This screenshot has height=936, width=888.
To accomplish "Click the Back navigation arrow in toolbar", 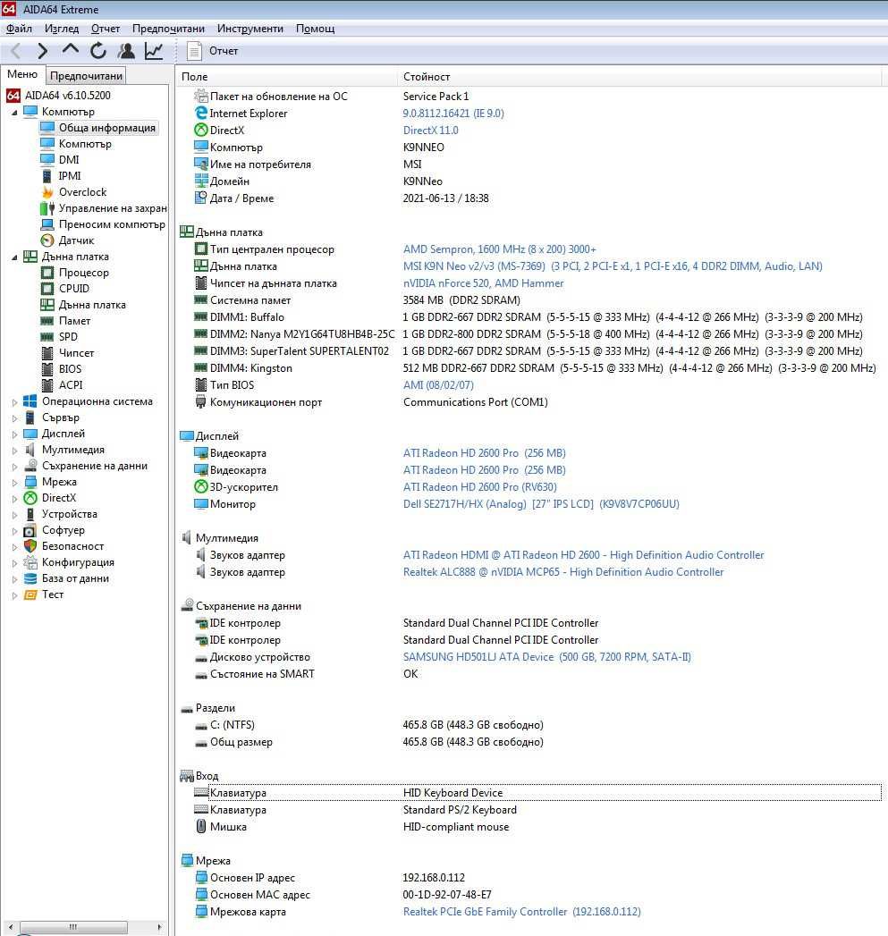I will pos(16,51).
